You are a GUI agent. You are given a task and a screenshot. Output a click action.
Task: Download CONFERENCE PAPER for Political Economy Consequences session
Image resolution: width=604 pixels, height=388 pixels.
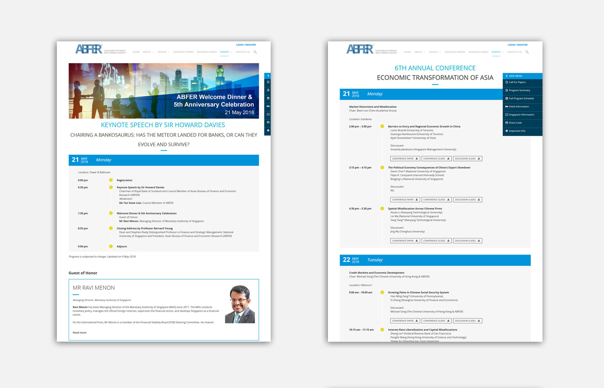click(405, 200)
